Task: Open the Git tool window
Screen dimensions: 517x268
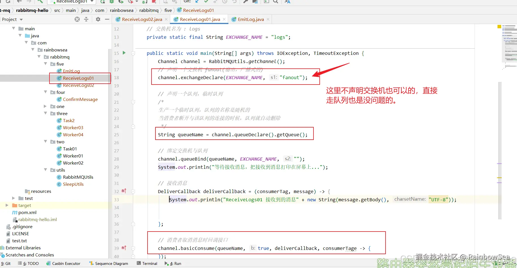Action: (6, 263)
